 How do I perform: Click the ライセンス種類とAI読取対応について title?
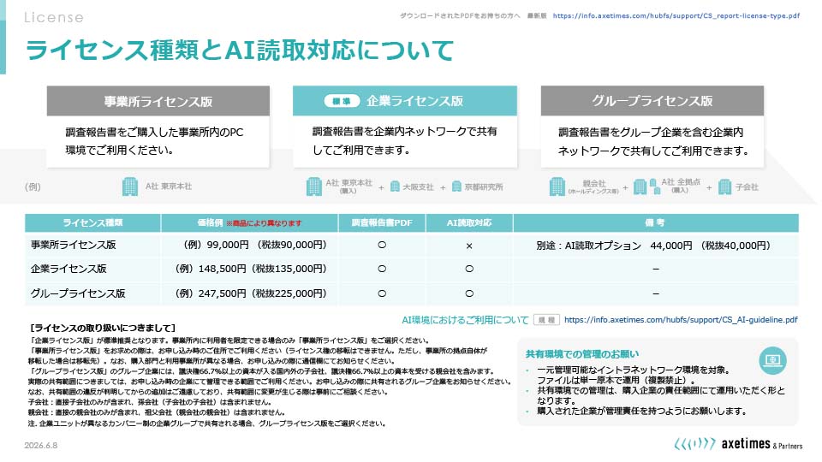[x=240, y=50]
